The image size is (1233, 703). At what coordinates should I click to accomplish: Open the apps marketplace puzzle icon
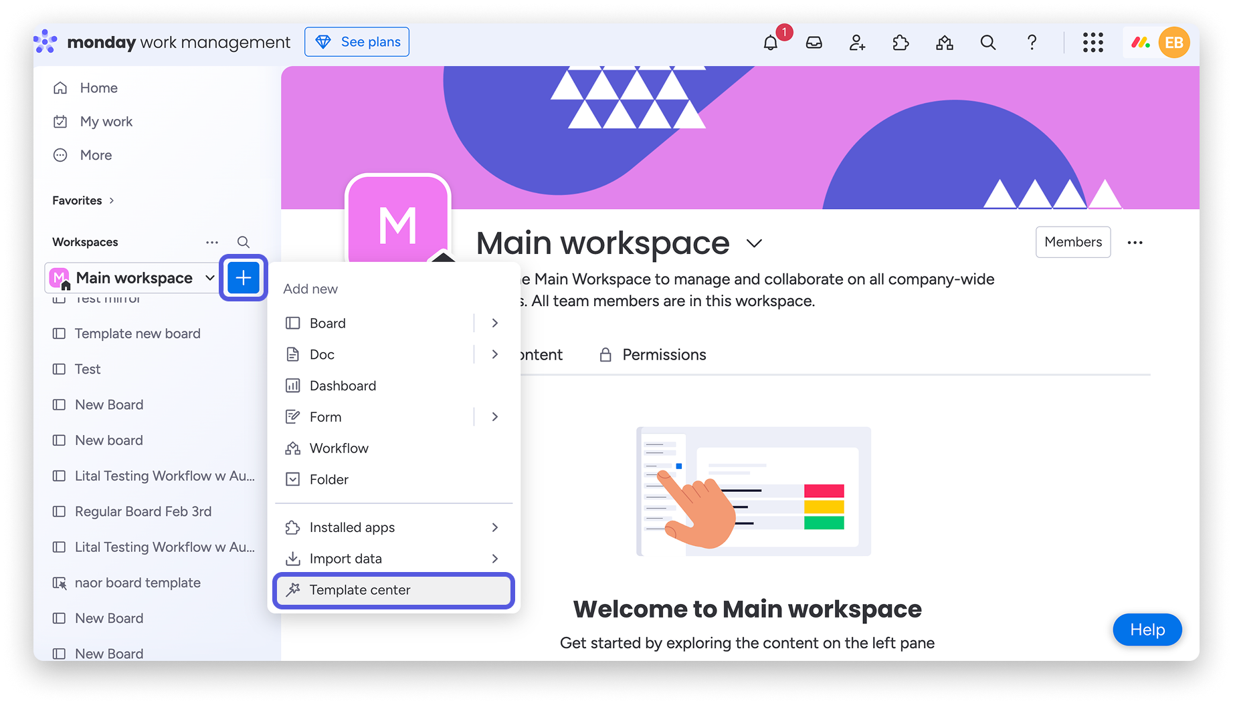(900, 43)
